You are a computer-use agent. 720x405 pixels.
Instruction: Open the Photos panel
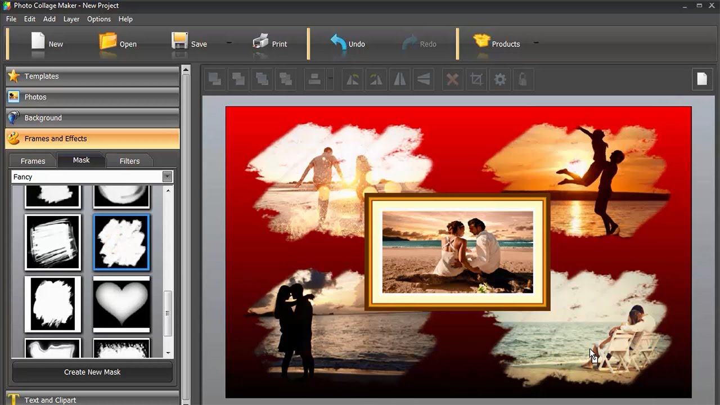point(35,97)
